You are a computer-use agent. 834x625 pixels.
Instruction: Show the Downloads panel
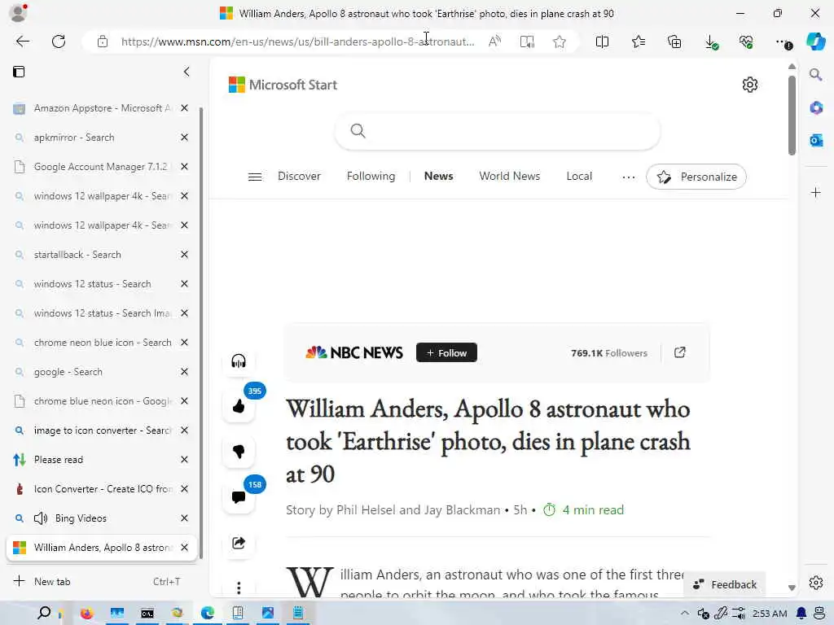coord(710,42)
